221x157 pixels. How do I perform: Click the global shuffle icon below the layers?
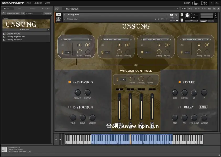pyautogui.click(x=136, y=65)
